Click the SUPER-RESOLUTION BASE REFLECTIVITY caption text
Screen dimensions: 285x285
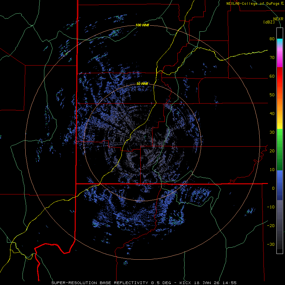click(100, 283)
